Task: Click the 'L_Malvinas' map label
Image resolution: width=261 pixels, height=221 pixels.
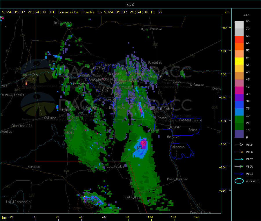Action: click(x=114, y=108)
